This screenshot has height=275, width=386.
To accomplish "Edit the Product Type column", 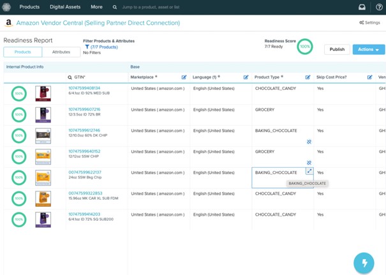I will (x=308, y=77).
